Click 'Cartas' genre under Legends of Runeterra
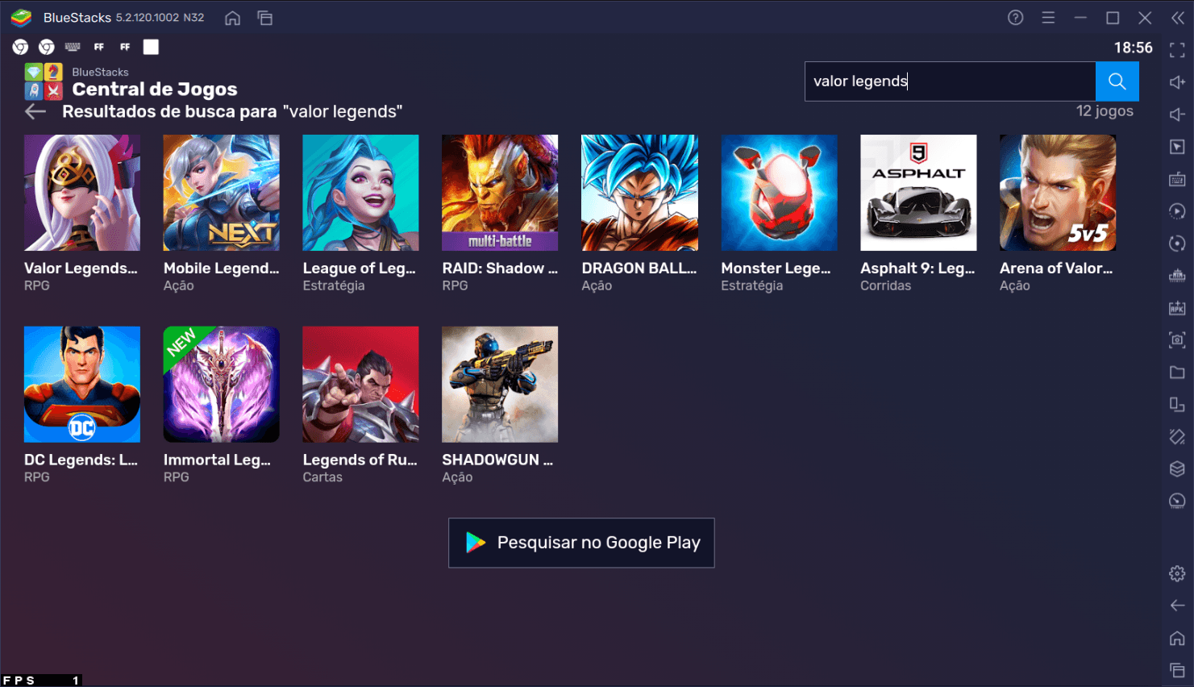Viewport: 1194px width, 687px height. point(322,478)
